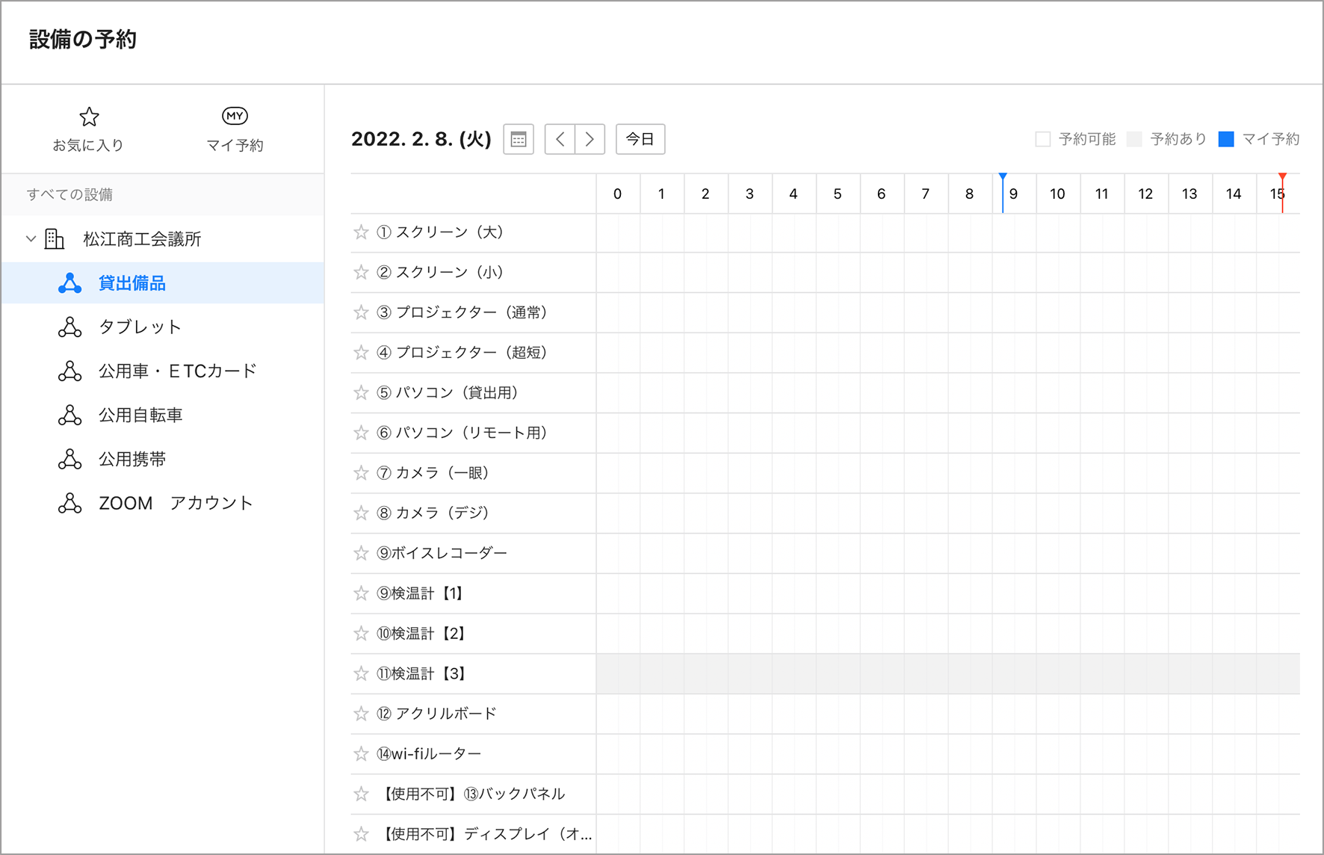The image size is (1324, 855).
Task: Toggle favorite star for ⑤ パソコン（貸出用）
Action: (x=362, y=392)
